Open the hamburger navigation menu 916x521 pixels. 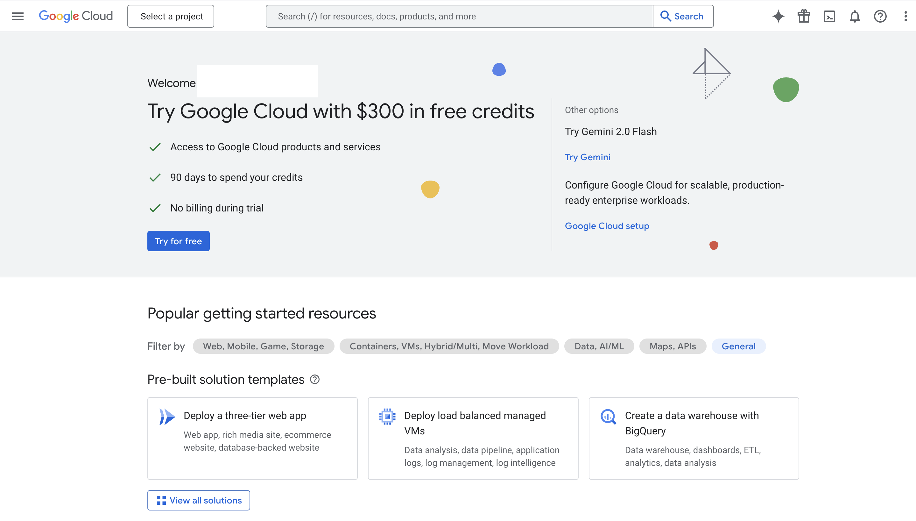click(18, 16)
